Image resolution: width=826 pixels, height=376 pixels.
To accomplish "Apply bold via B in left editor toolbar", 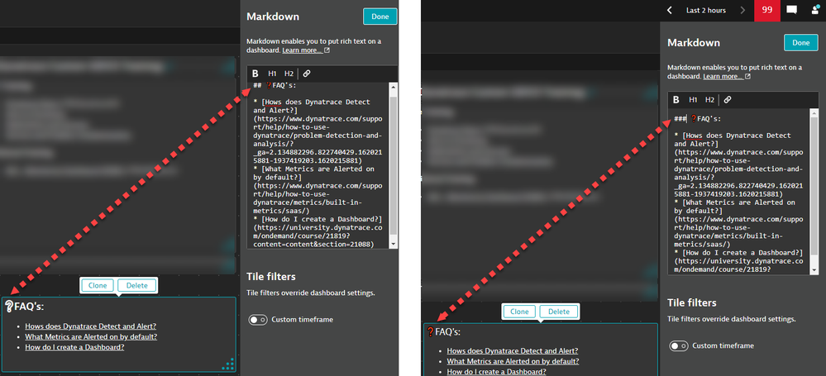I will point(255,74).
